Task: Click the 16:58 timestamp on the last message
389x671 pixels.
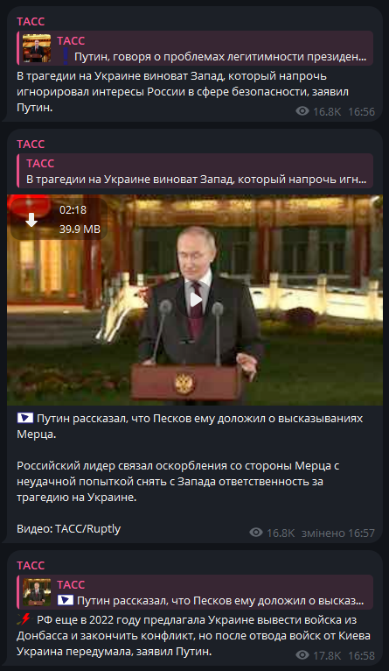Action: pyautogui.click(x=361, y=655)
